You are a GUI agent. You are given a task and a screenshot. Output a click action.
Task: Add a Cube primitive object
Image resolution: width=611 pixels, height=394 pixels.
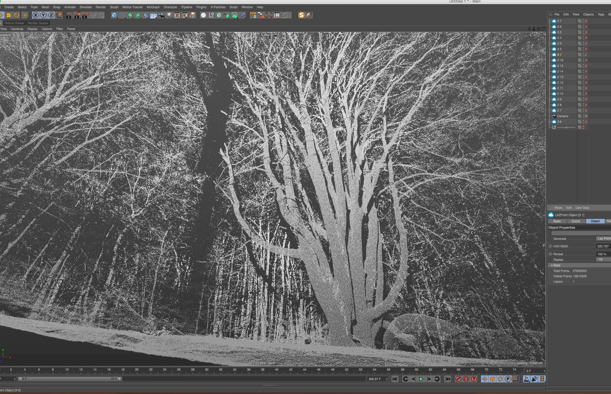pos(114,15)
